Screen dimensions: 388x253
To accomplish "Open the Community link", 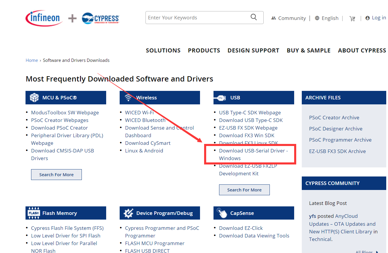I will pyautogui.click(x=292, y=18).
